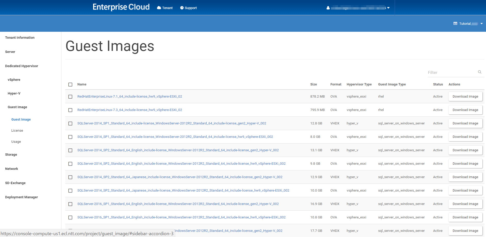Viewport: 486px width, 237px height.
Task: Click the Filter input field
Action: pos(451,73)
